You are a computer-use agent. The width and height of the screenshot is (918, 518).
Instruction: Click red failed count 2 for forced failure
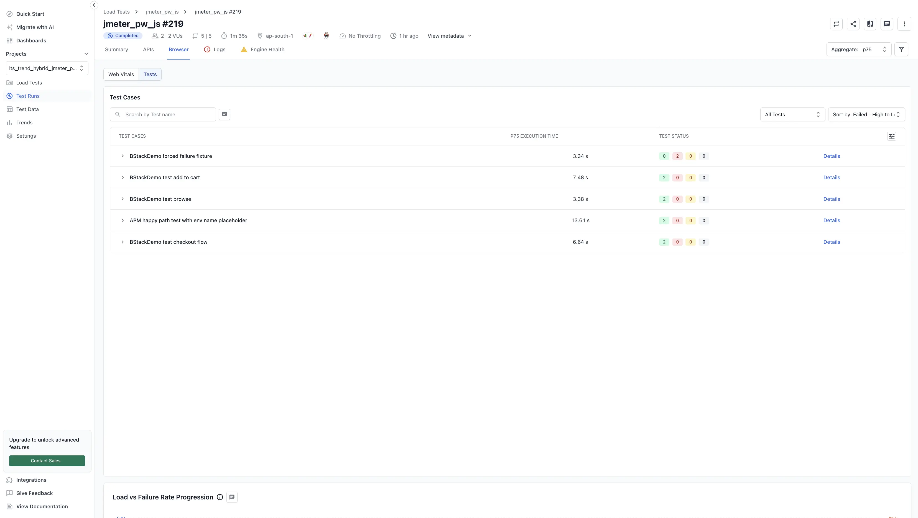[x=677, y=156]
